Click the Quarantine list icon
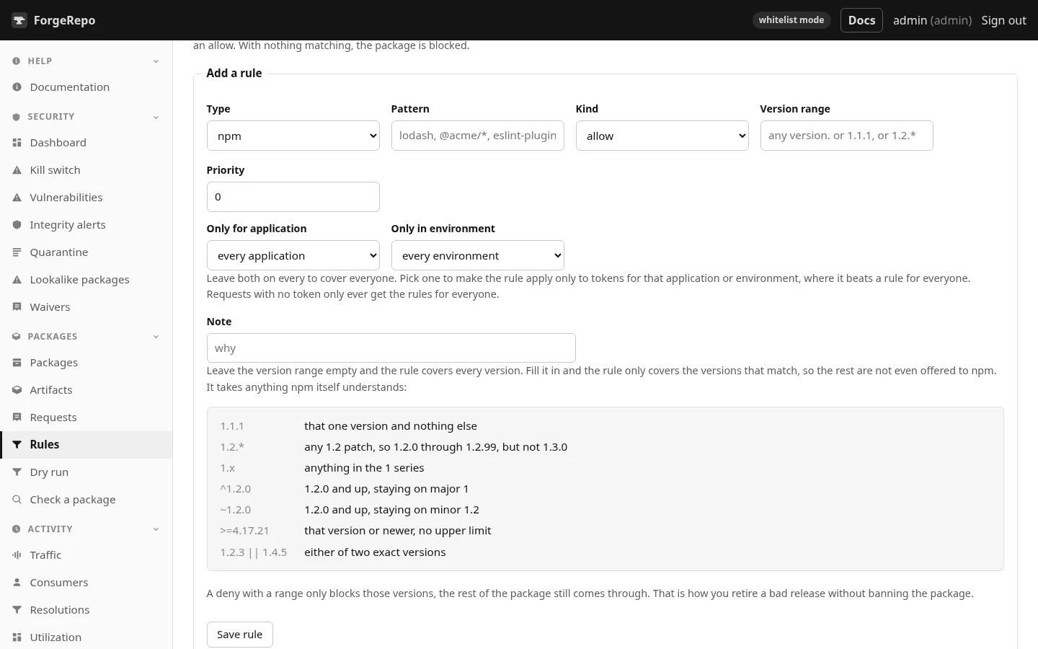 (x=17, y=252)
